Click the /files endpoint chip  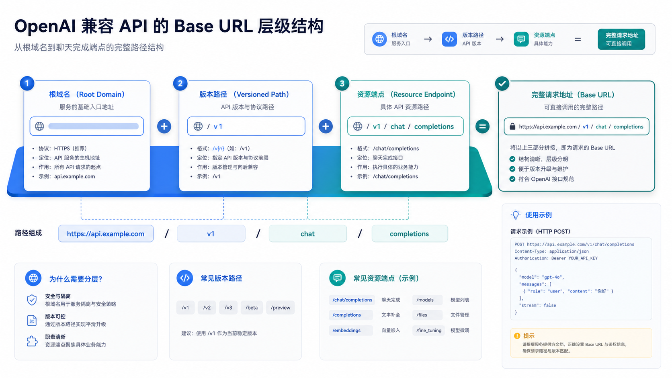pos(427,315)
